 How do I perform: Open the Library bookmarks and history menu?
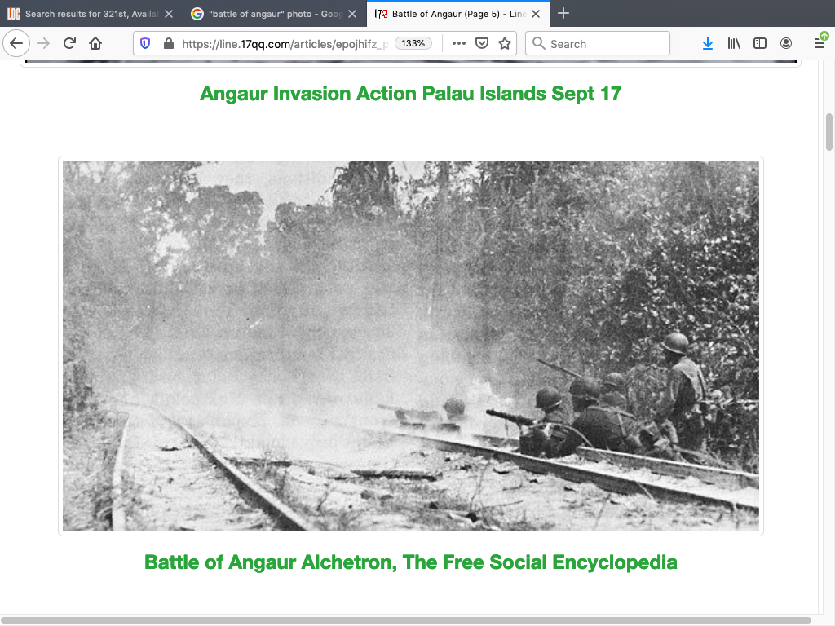(x=734, y=44)
